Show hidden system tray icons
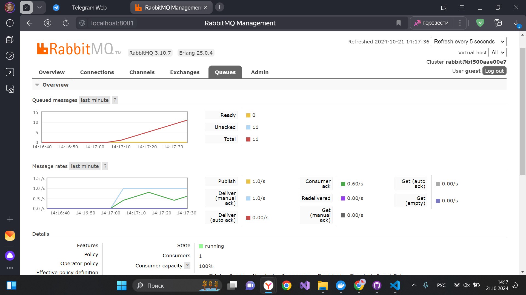 pyautogui.click(x=414, y=285)
